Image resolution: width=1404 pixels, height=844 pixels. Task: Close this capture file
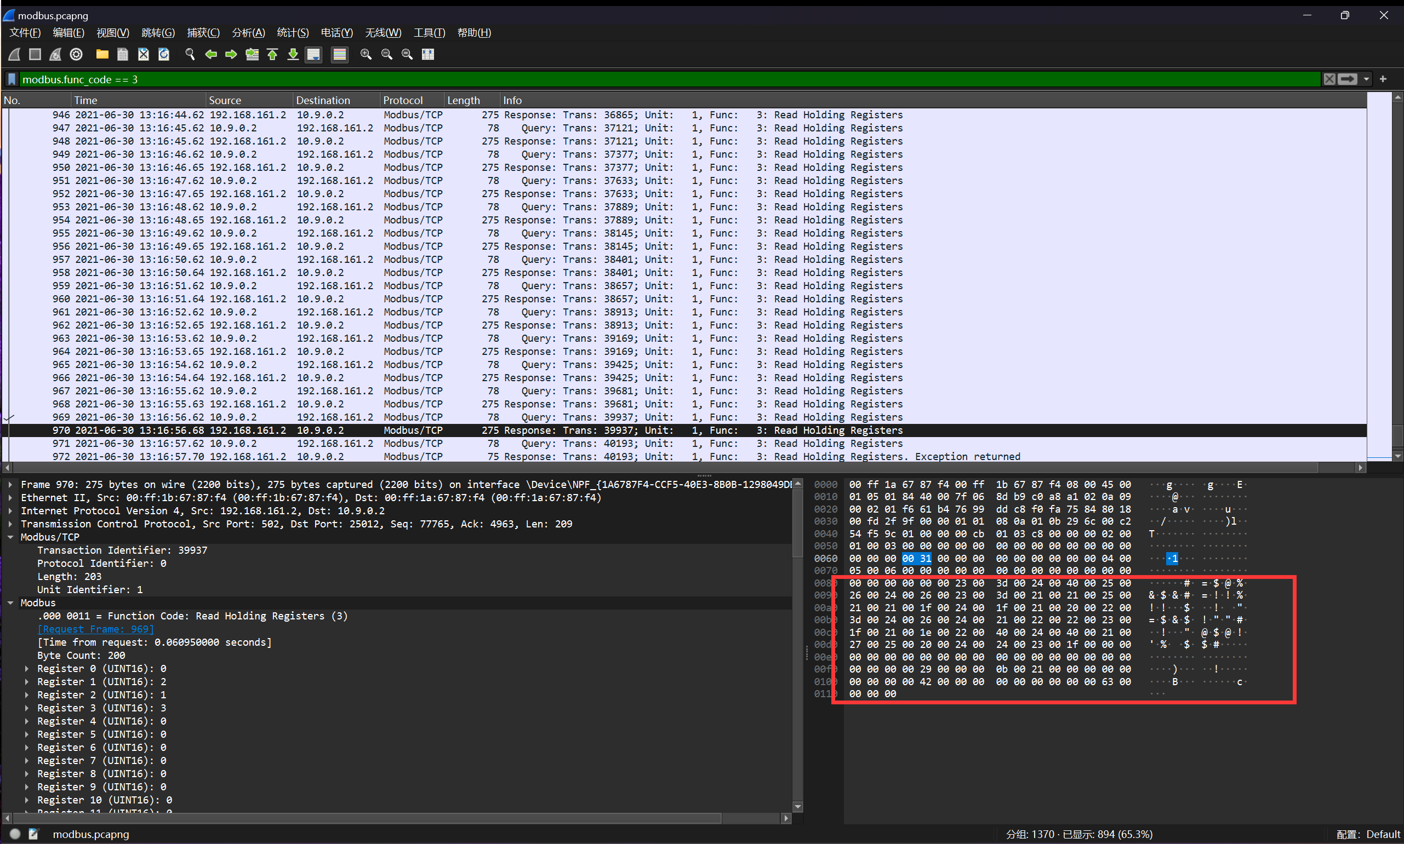(x=144, y=54)
